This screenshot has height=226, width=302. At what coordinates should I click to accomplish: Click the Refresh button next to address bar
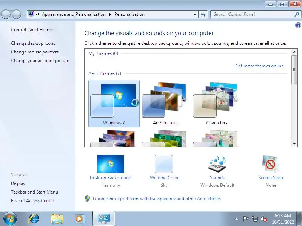[x=203, y=14]
